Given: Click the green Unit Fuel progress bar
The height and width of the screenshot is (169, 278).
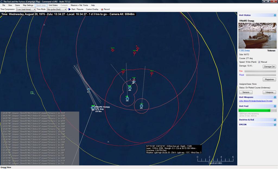Looking at the screenshot, I should [254, 110].
